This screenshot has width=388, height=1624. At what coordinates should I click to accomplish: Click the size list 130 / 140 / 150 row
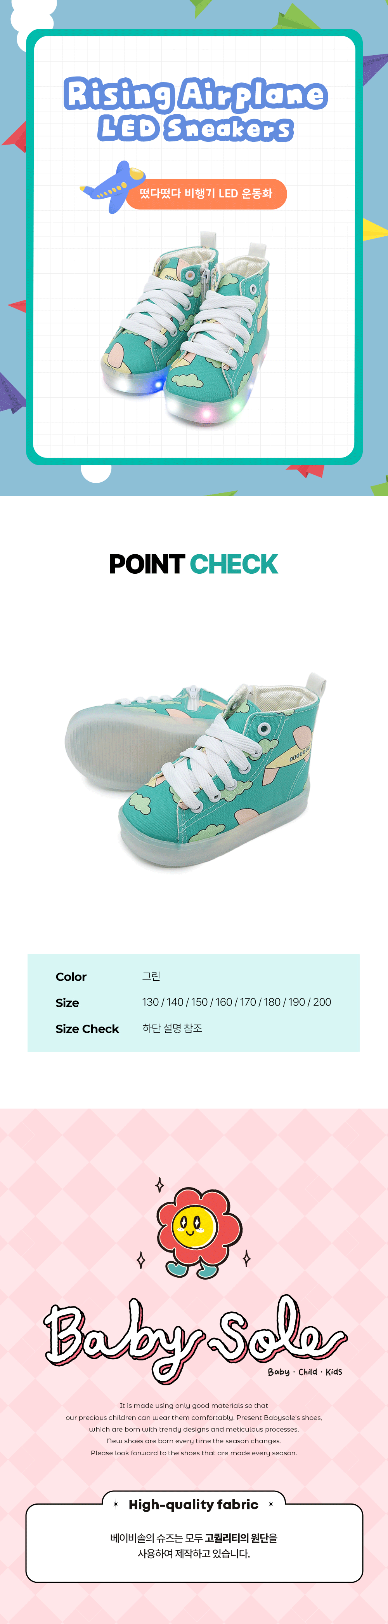click(x=236, y=1002)
